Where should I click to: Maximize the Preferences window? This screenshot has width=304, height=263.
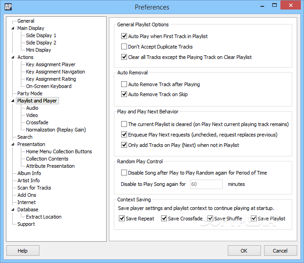(x=275, y=5)
